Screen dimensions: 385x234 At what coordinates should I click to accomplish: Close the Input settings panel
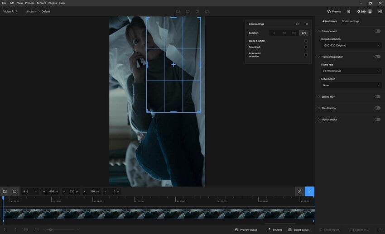tap(307, 24)
